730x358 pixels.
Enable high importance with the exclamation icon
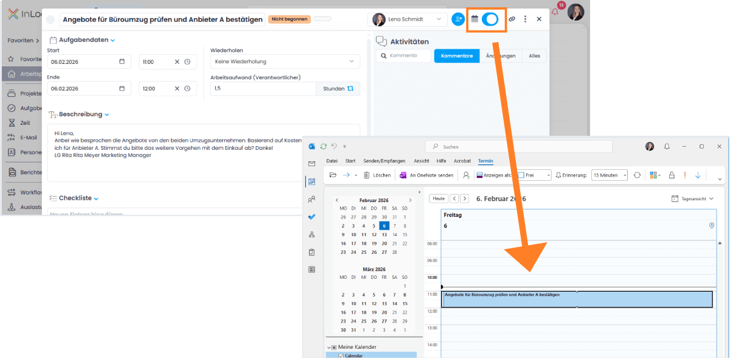[x=684, y=175]
